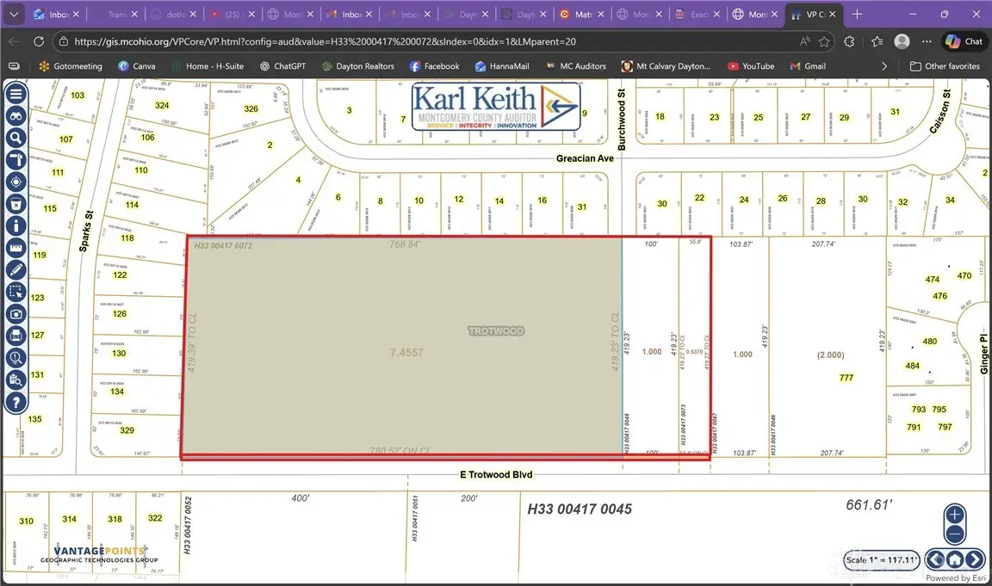Open the Dayton Realtors bookmark
992x586 pixels.
pyautogui.click(x=357, y=66)
